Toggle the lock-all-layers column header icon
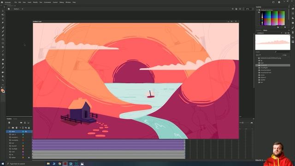 29,128
